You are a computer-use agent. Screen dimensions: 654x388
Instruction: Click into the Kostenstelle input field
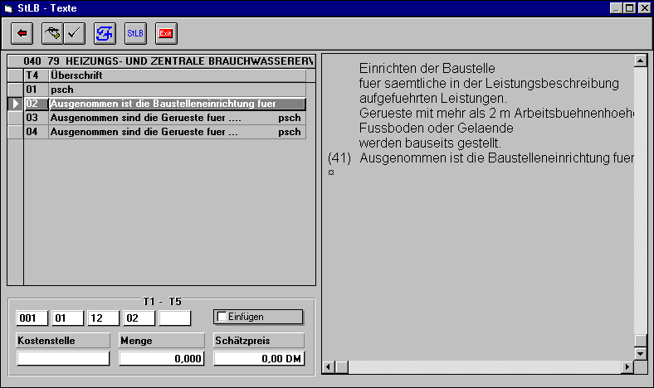63,358
